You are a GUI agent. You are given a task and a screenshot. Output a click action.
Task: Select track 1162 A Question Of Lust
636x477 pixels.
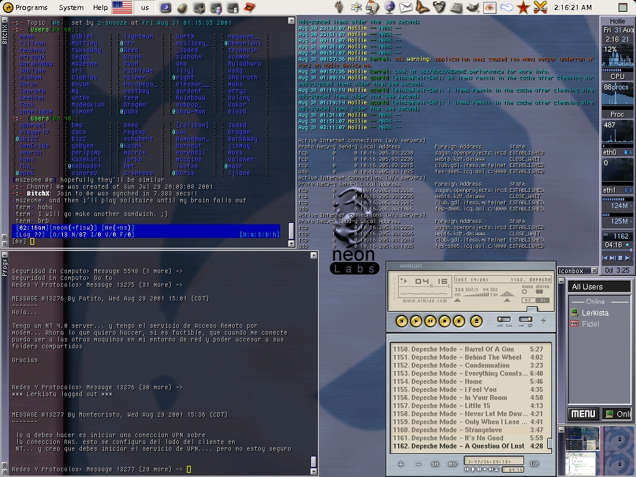click(468, 446)
